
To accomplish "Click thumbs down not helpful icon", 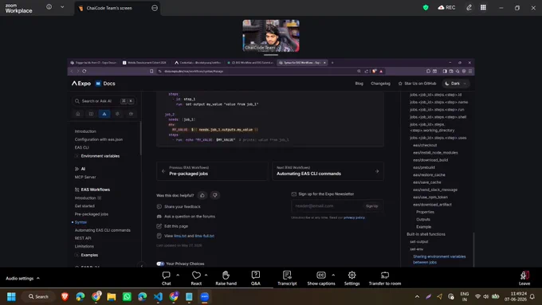I will point(214,195).
